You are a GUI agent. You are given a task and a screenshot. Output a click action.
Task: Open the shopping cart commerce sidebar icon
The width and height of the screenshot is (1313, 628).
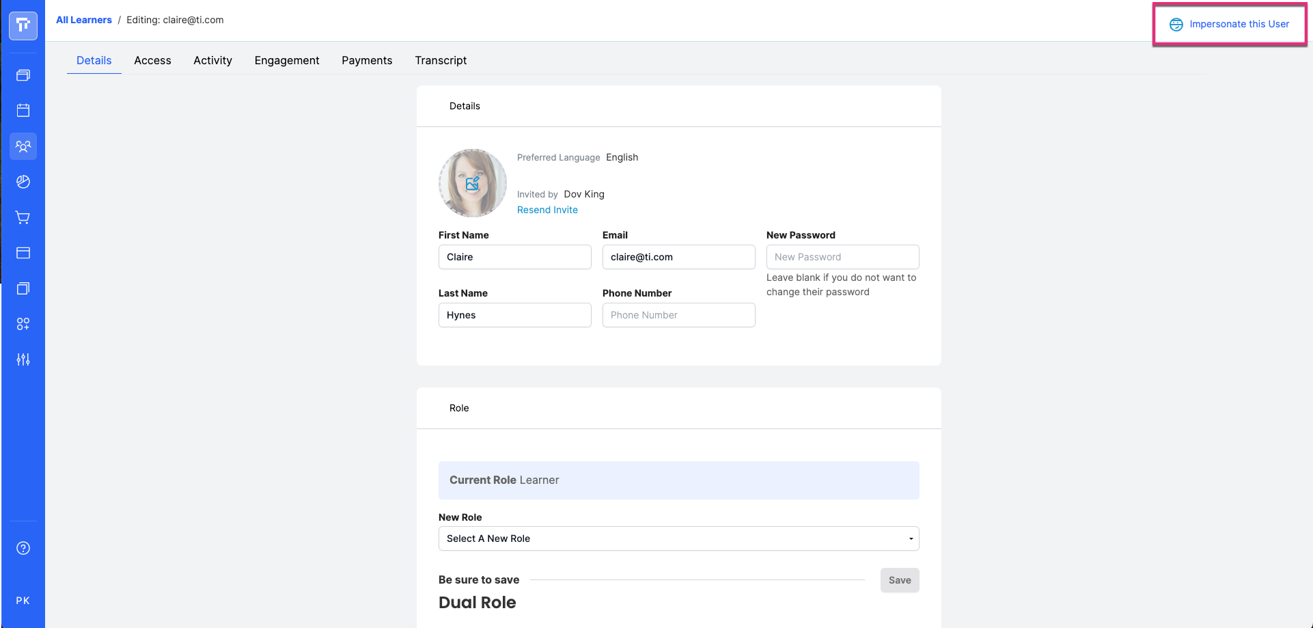[x=23, y=217]
